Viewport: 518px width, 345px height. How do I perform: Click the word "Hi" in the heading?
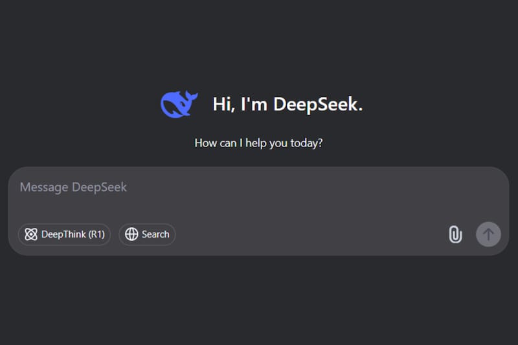(x=222, y=104)
